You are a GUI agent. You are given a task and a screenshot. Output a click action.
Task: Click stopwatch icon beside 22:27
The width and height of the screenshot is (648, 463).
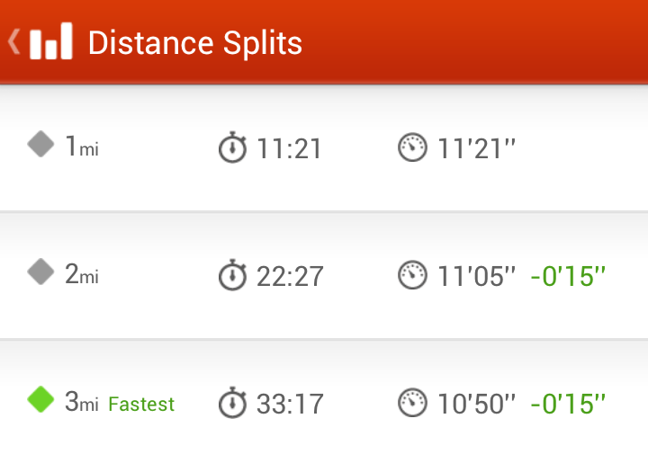[x=232, y=275]
